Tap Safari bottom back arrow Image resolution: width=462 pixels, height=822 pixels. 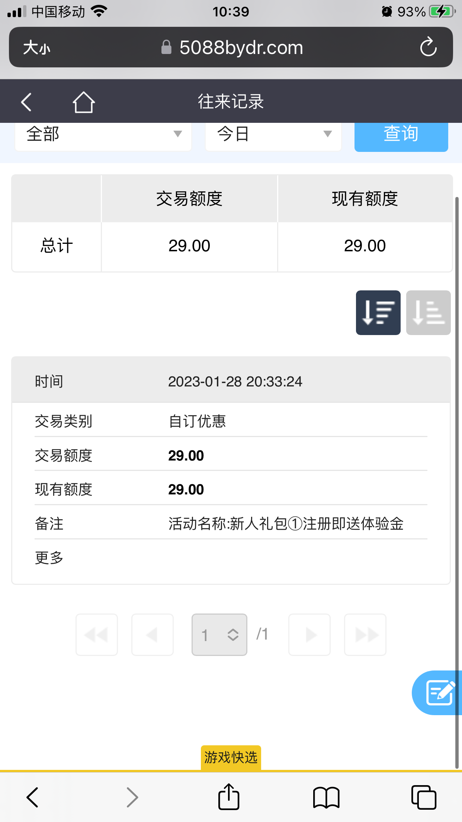pyautogui.click(x=33, y=797)
